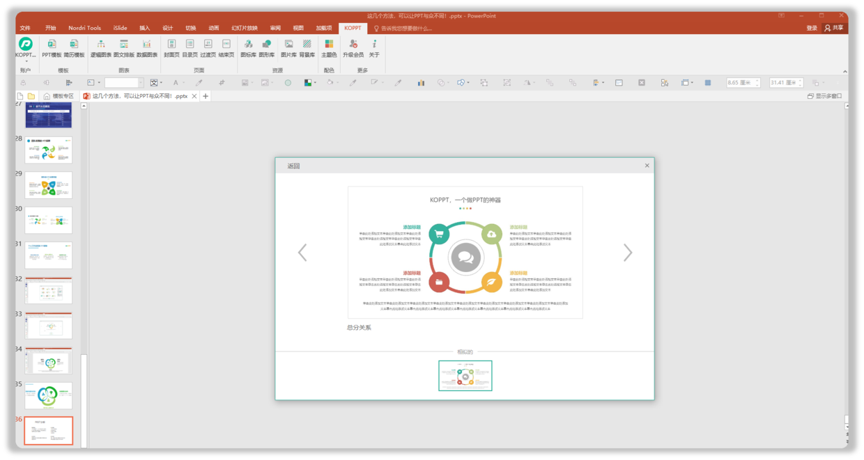This screenshot has height=460, width=864.
Task: Open the 背景库 background library
Action: click(307, 47)
